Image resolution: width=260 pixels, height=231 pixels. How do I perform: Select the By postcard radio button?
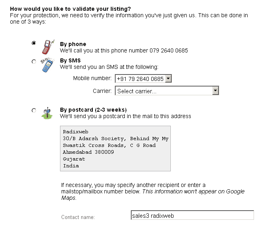click(34, 110)
